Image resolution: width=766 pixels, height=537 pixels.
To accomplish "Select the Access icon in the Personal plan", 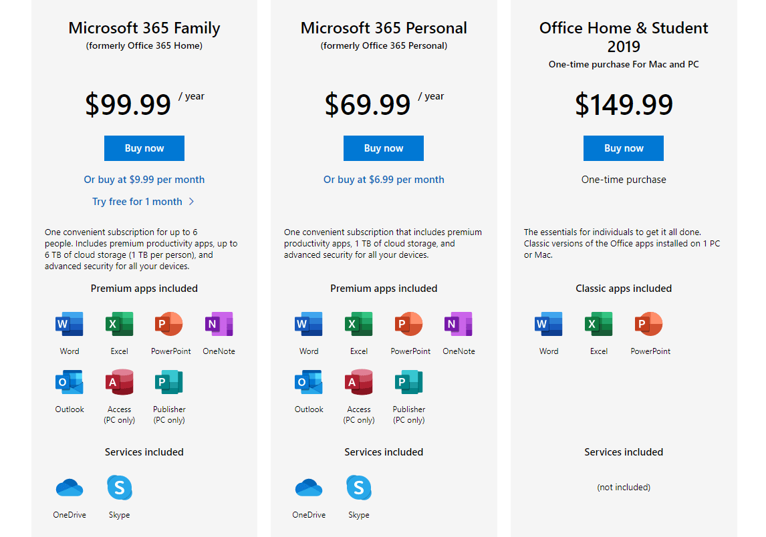I will (359, 381).
